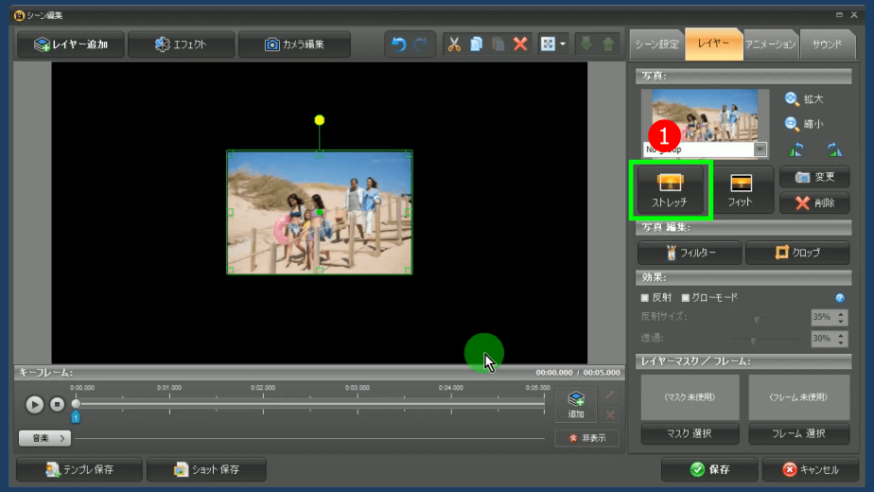Adjust the 透過 transparency slider

(753, 339)
